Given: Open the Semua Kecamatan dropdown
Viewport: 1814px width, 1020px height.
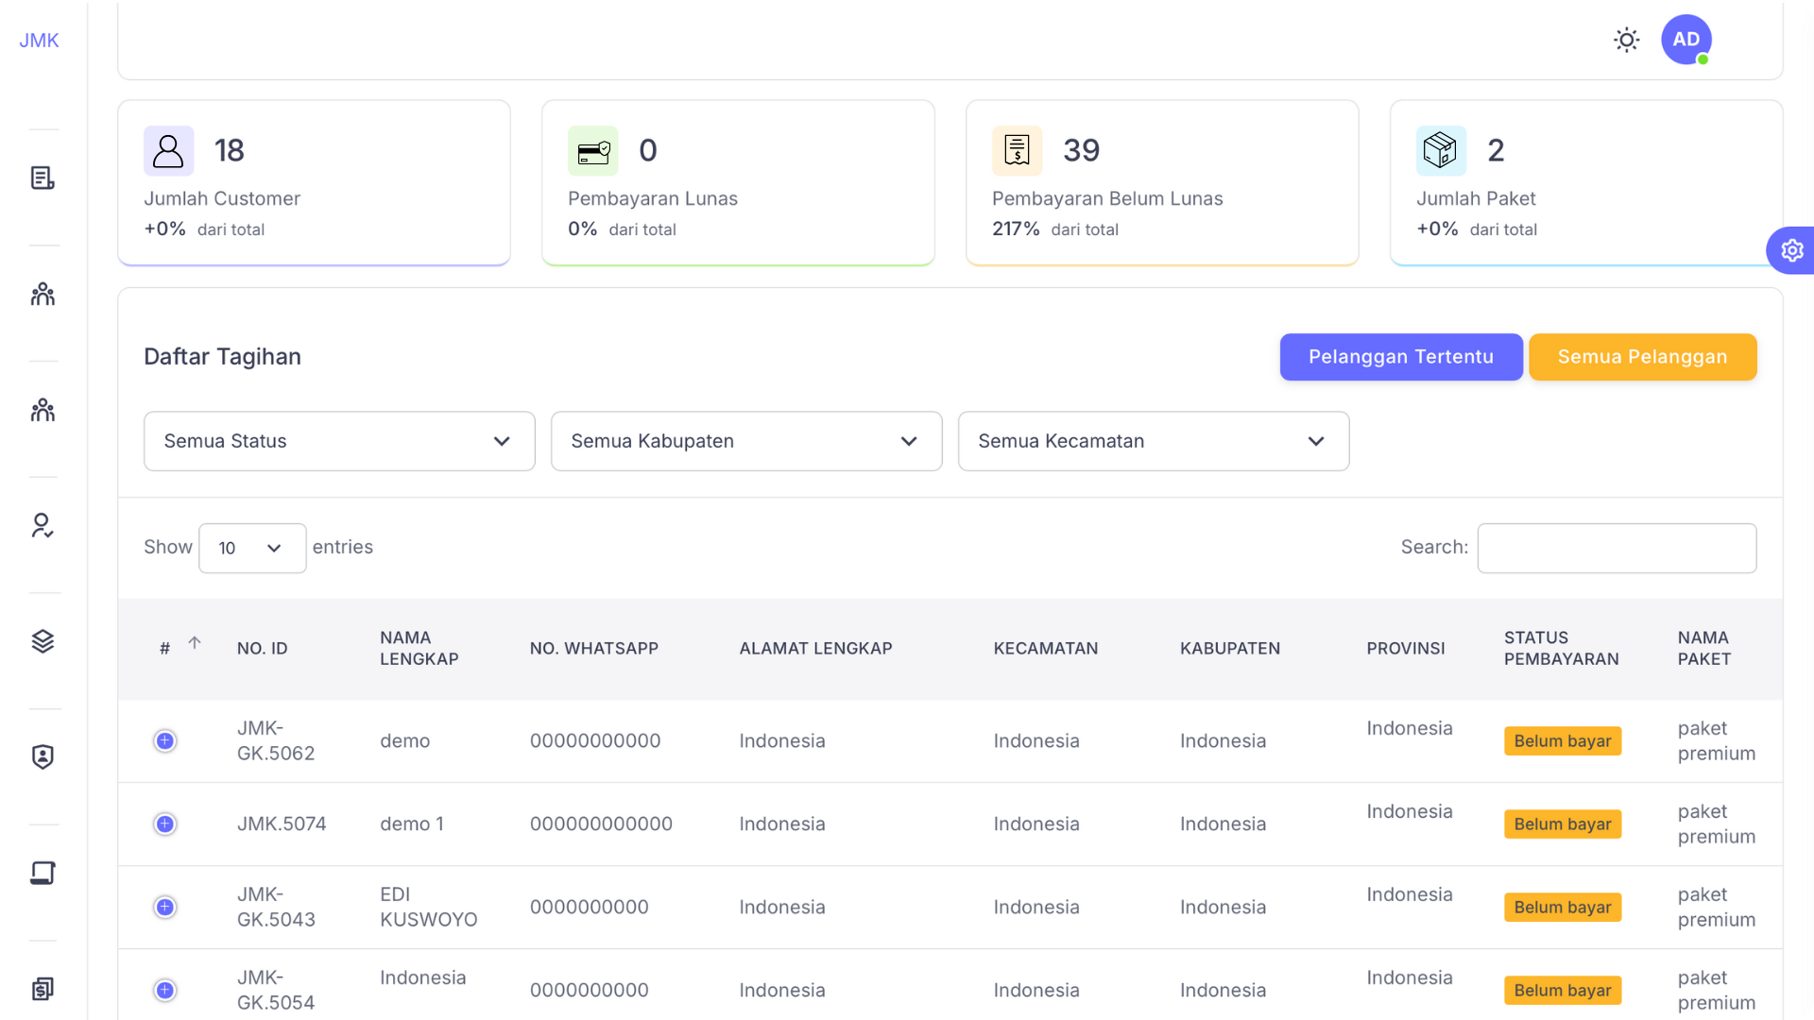Looking at the screenshot, I should tap(1154, 441).
